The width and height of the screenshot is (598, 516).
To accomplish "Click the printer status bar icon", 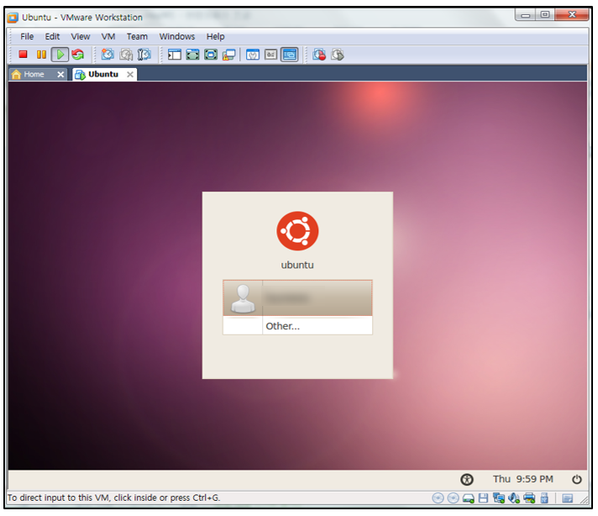I will coord(529,498).
